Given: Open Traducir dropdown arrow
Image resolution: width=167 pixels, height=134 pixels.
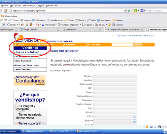Looking at the screenshot, I should tap(94, 25).
